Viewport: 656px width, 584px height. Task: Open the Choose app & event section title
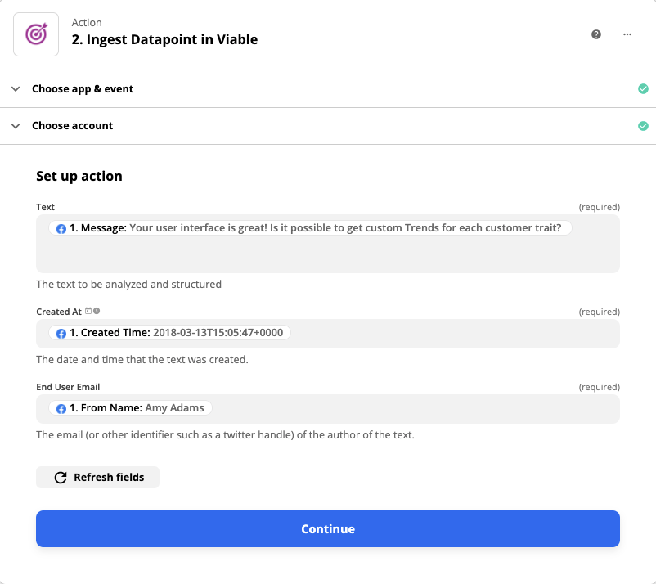83,88
